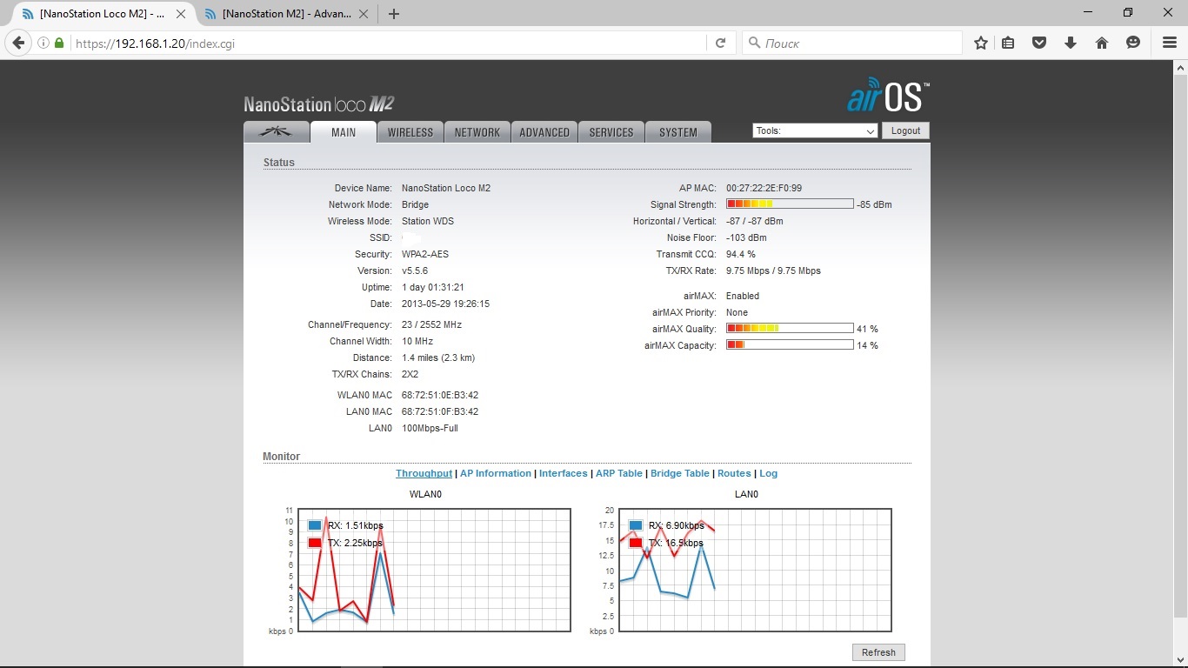The height and width of the screenshot is (668, 1188).
Task: View the ARP Table link
Action: point(618,473)
